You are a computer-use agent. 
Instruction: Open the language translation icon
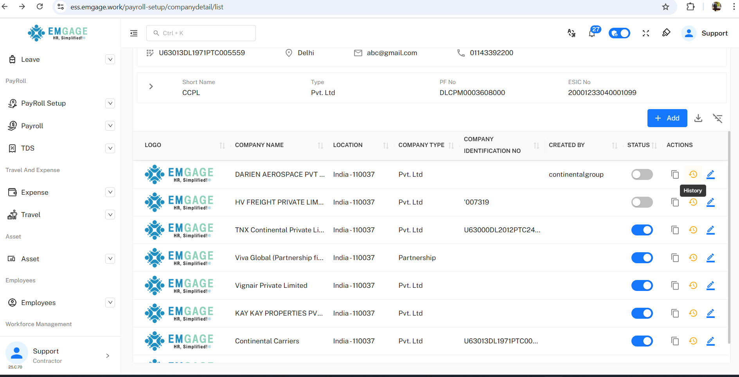coord(572,33)
